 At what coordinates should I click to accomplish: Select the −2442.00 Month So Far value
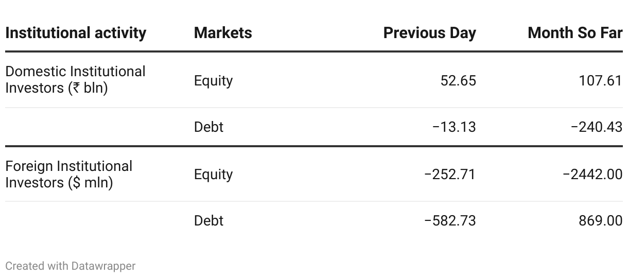(x=592, y=175)
